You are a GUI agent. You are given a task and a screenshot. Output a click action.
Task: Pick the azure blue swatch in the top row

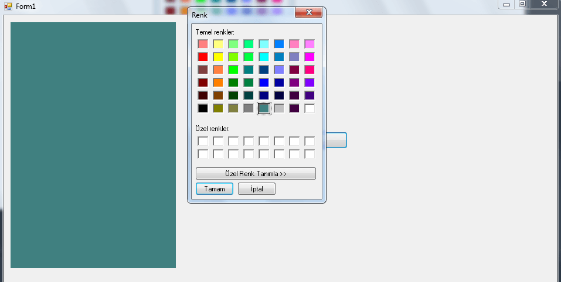coord(279,44)
